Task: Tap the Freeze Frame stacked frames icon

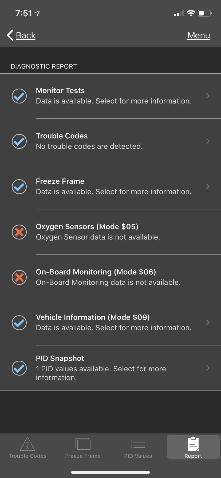Action: 83,444
